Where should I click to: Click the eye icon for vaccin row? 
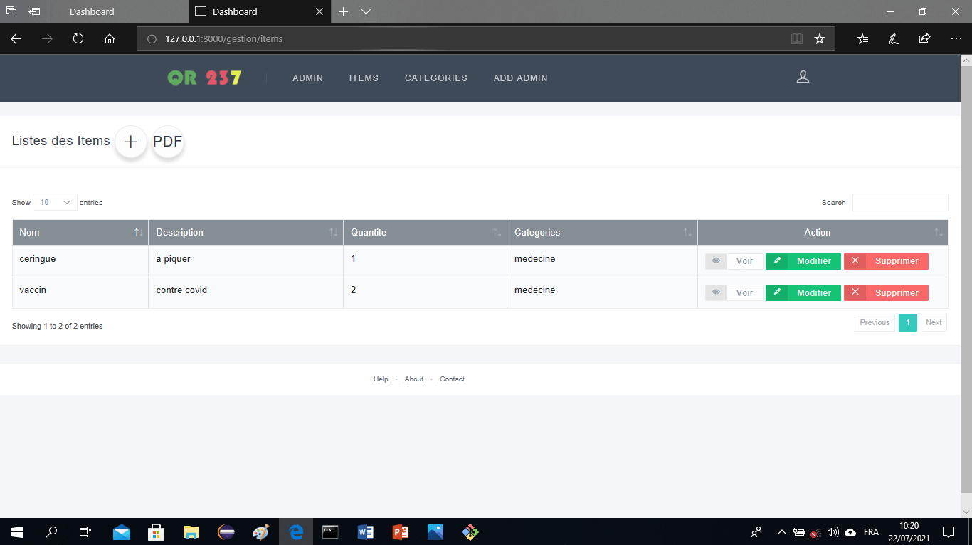716,292
